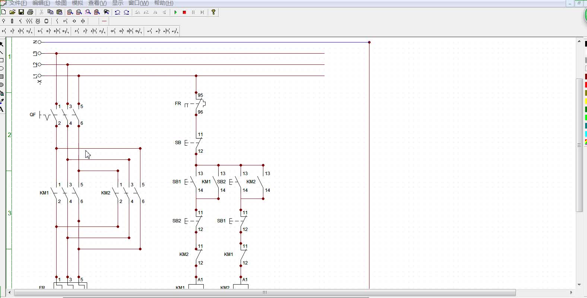Image resolution: width=587 pixels, height=298 pixels.
Task: Start the simulation with the green play button
Action: (x=175, y=12)
